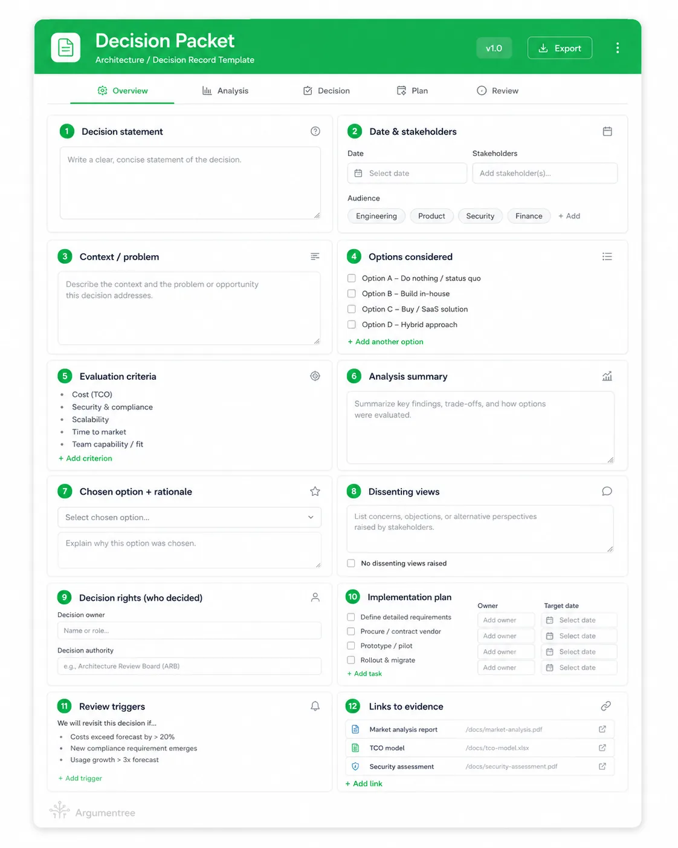
Task: Switch to the Overview tab
Action: [123, 91]
